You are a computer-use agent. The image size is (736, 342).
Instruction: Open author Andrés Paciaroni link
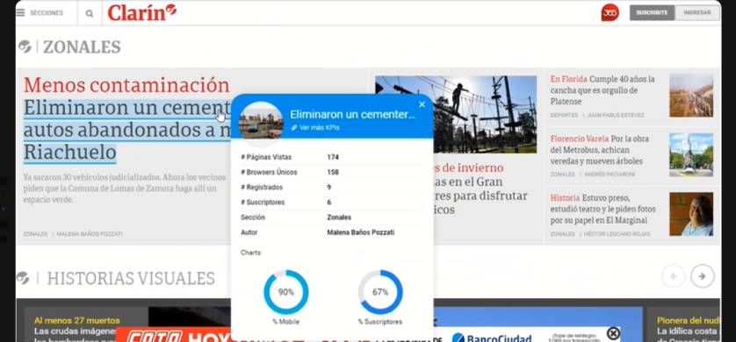(610, 175)
